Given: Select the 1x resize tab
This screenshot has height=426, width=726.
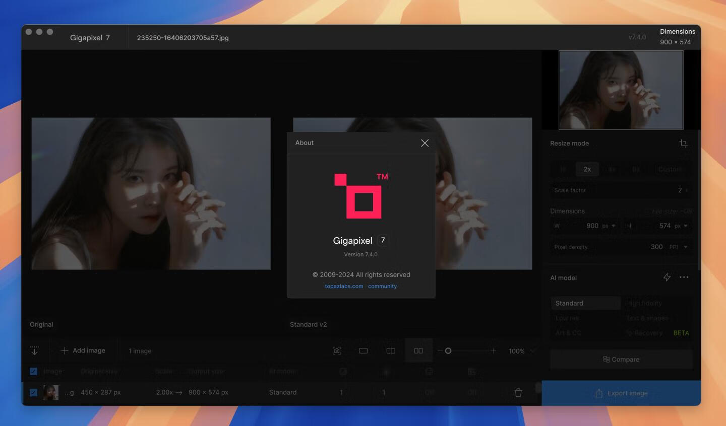Looking at the screenshot, I should [x=563, y=169].
